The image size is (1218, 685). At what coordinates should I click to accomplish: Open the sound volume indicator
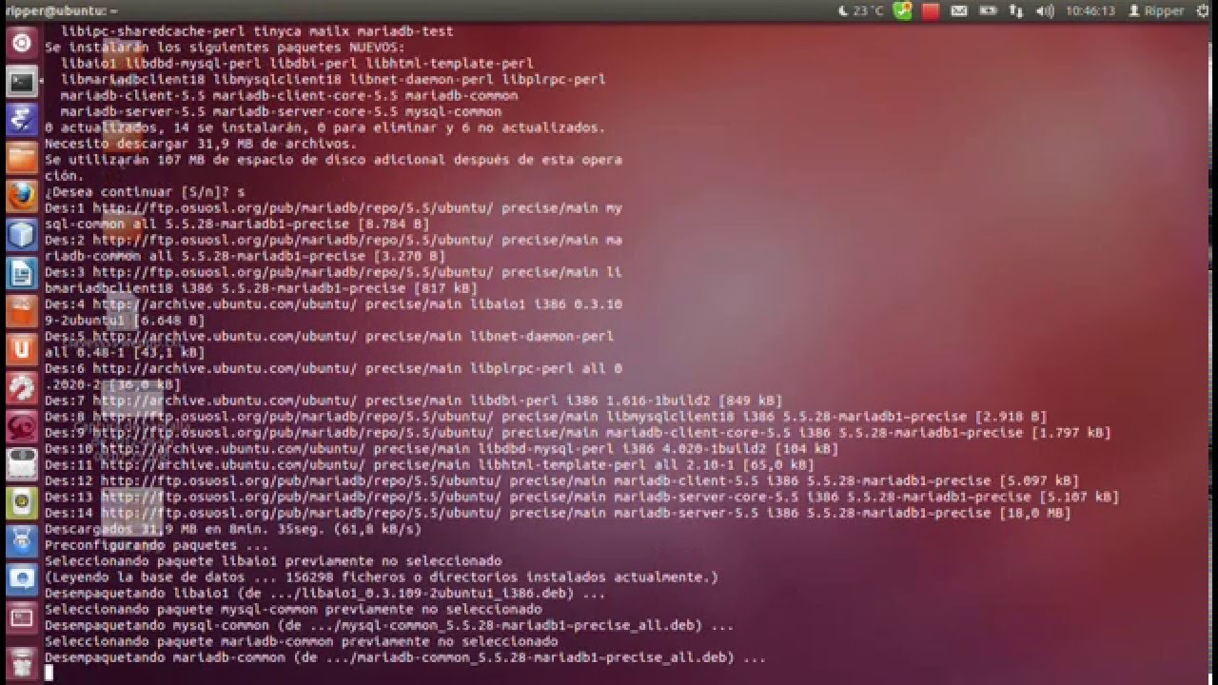(1045, 10)
